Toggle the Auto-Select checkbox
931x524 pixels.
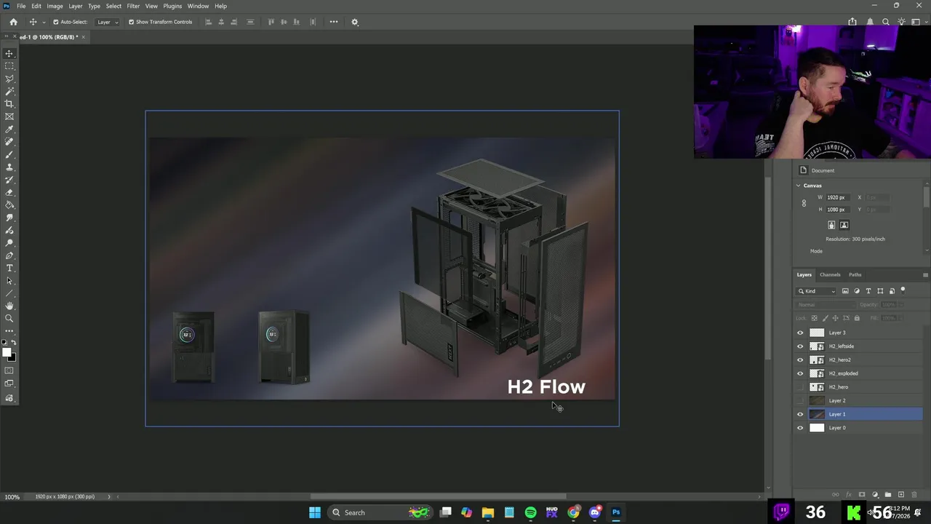coord(55,22)
